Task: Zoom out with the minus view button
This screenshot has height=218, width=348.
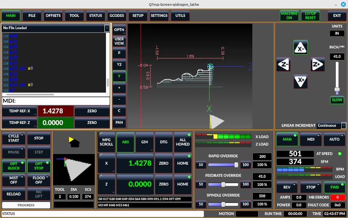Action: (119, 99)
